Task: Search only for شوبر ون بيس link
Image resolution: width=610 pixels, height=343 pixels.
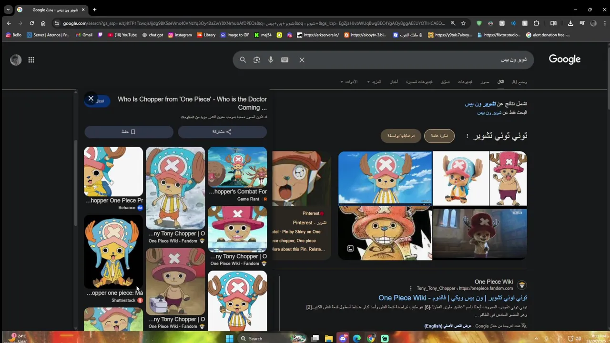Action: tap(489, 113)
